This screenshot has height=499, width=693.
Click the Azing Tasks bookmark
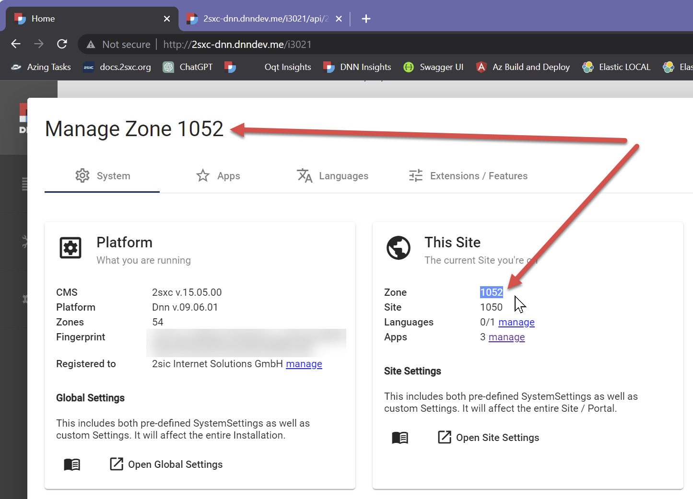[40, 67]
